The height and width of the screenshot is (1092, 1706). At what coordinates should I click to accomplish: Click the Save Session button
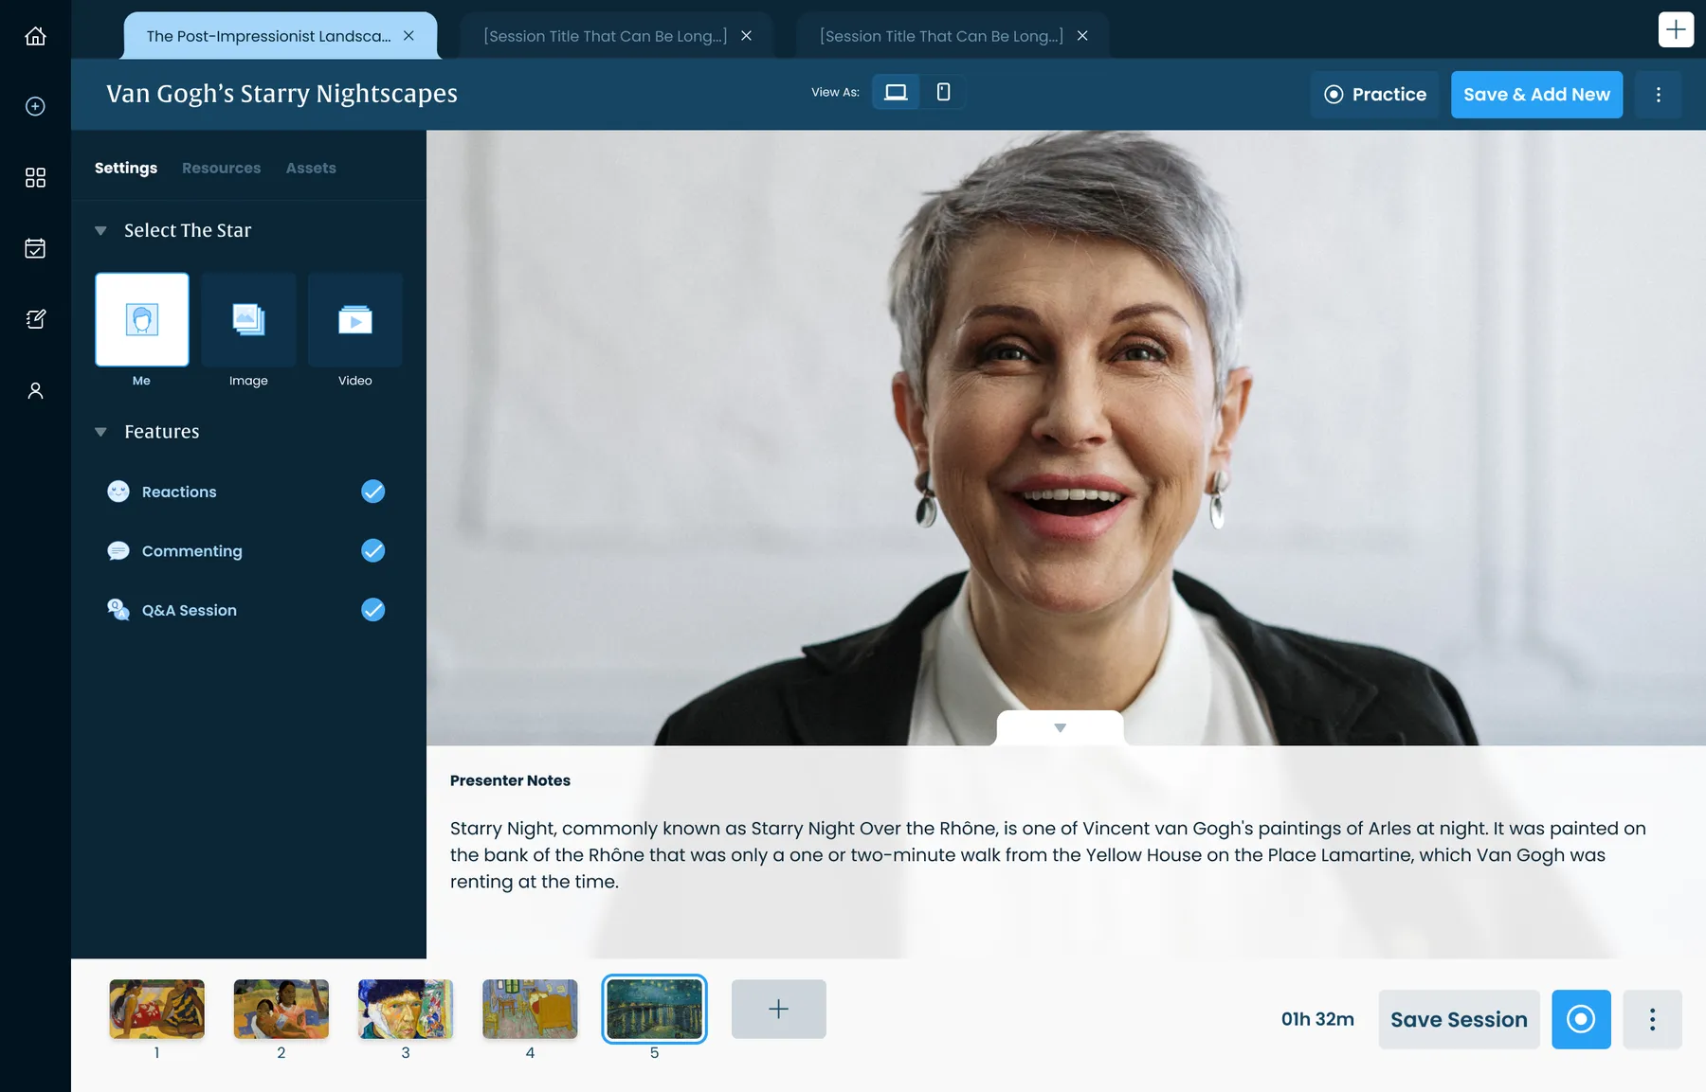tap(1459, 1019)
